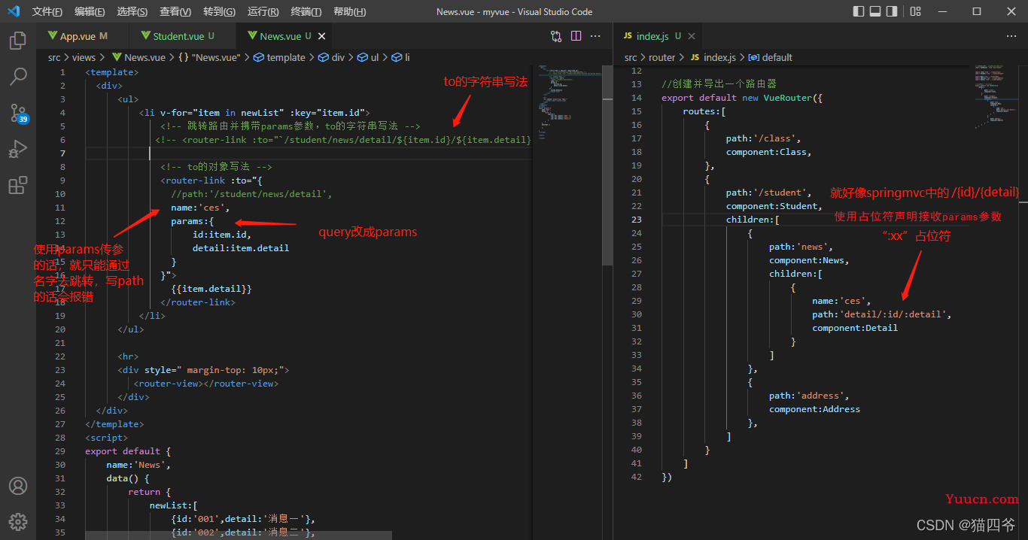The image size is (1028, 540).
Task: Open Source Control view with 39 badge
Action: pyautogui.click(x=18, y=113)
